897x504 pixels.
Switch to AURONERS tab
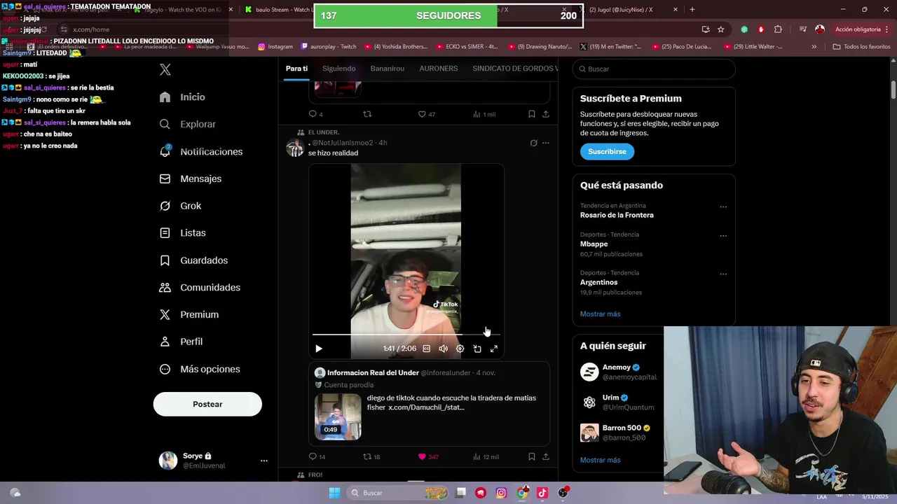tap(439, 69)
